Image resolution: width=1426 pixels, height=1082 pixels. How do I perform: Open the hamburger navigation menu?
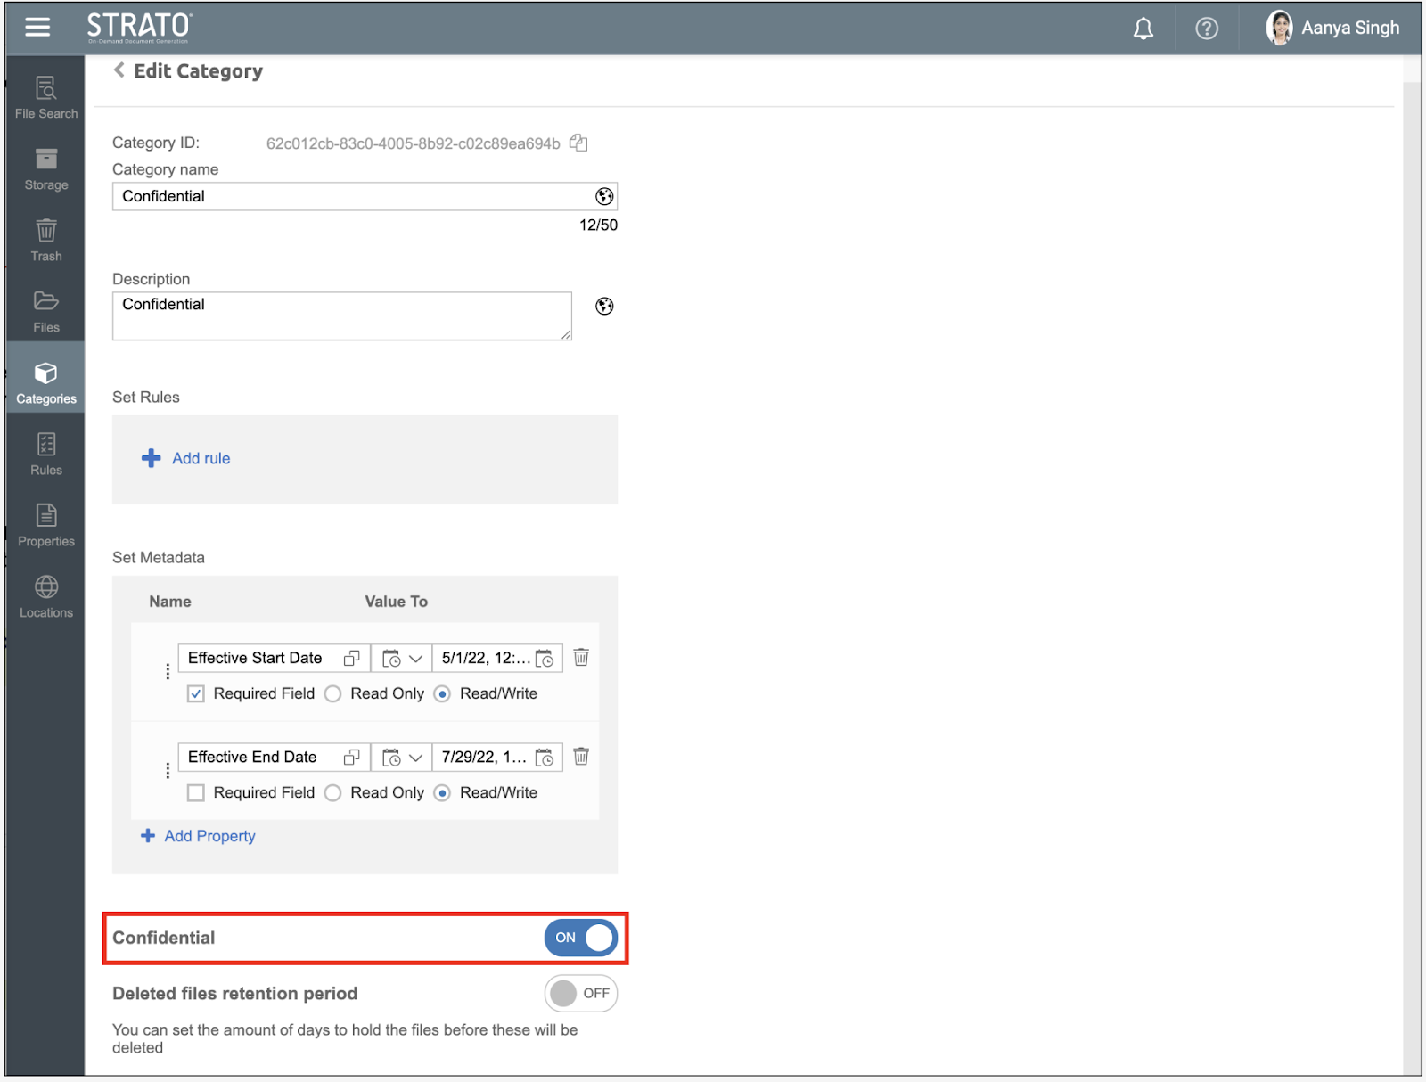[37, 28]
